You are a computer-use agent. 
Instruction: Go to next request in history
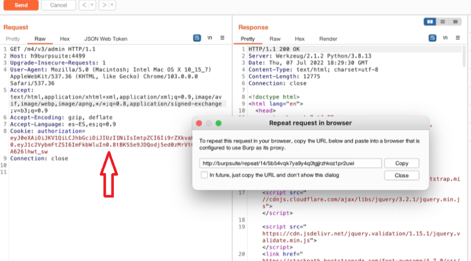tap(104, 5)
